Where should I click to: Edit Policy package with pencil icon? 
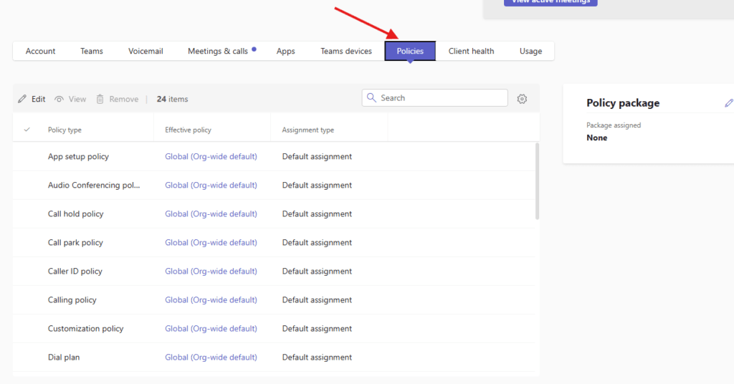pos(728,103)
